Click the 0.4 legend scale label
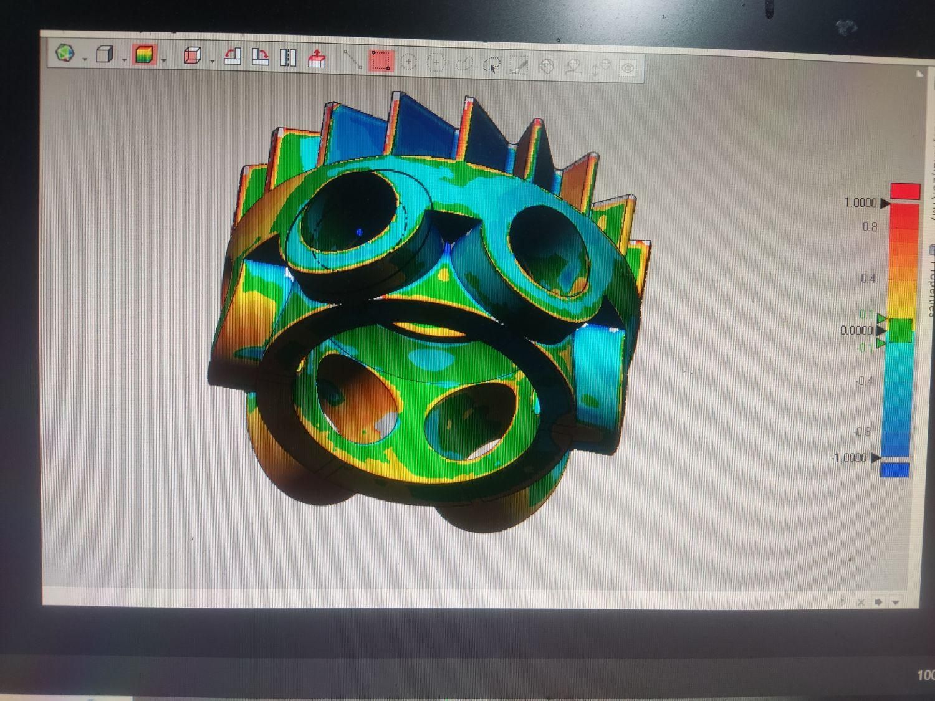Viewport: 935px width, 701px height. [868, 279]
